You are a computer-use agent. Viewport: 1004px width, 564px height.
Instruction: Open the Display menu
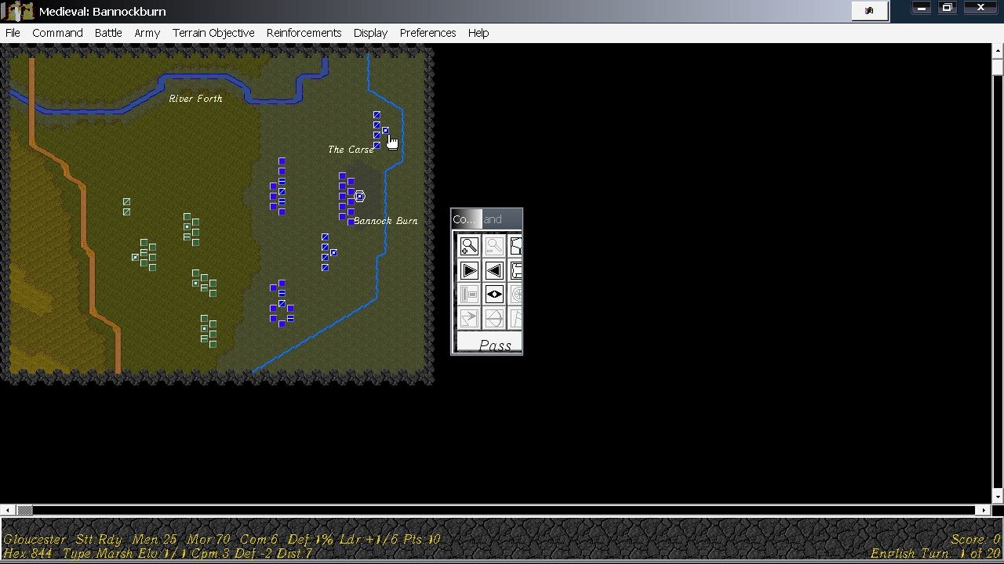point(370,33)
